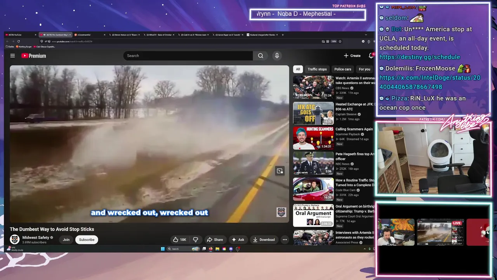Viewport: 497px width, 280px height.
Task: Click the YouTube Premium logo
Action: 33,56
